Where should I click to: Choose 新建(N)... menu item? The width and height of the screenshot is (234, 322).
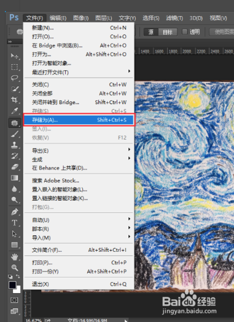(x=79, y=28)
